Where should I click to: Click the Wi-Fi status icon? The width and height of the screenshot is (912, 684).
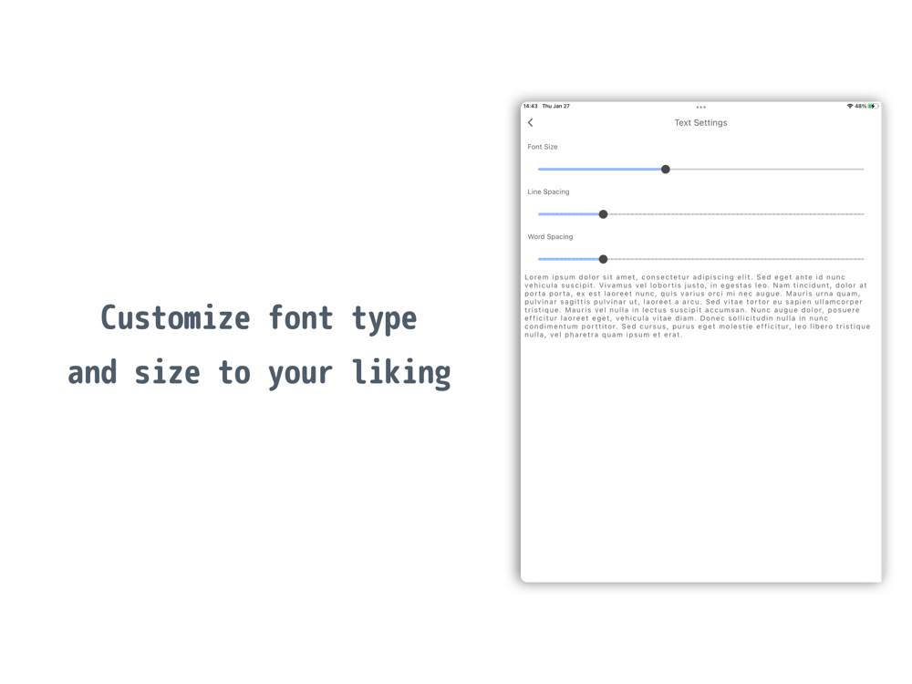(x=850, y=106)
